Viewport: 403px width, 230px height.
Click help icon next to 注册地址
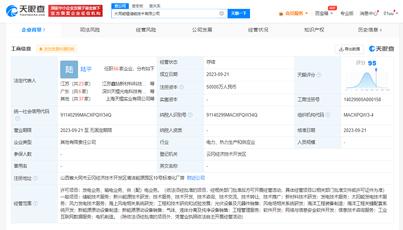click(35, 178)
